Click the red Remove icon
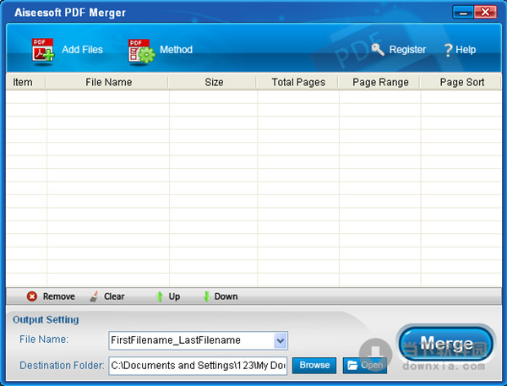 pyautogui.click(x=32, y=296)
